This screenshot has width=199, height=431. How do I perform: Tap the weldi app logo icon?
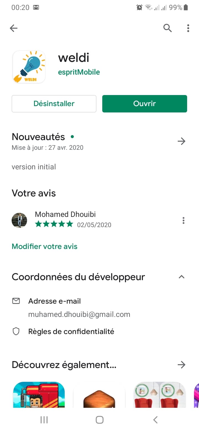point(29,67)
